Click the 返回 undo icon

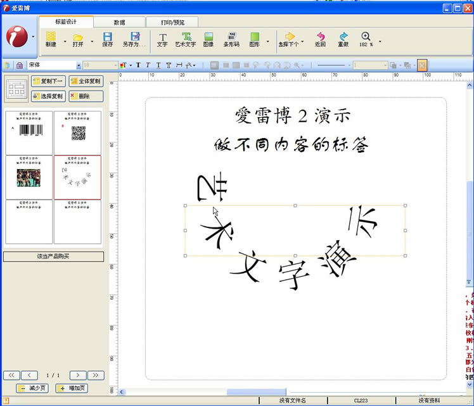321,36
